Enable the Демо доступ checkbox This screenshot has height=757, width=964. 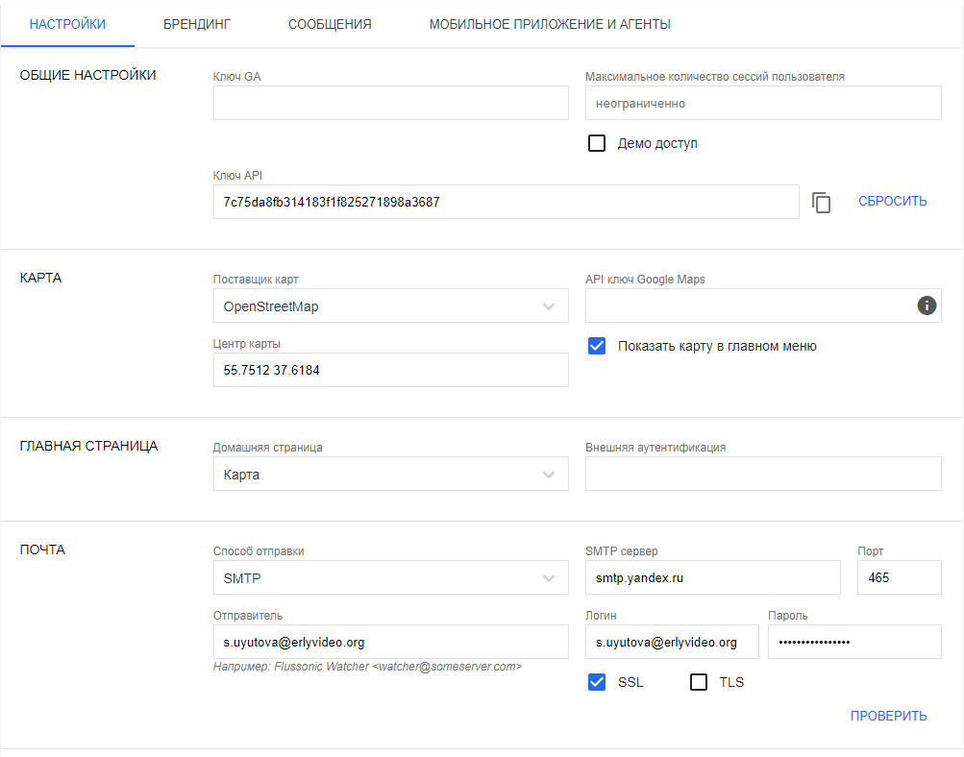[x=597, y=143]
